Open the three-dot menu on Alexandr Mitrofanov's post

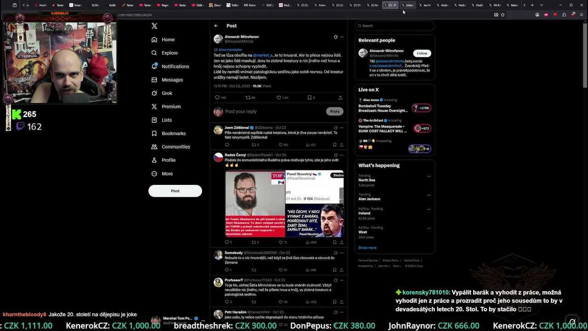point(341,37)
